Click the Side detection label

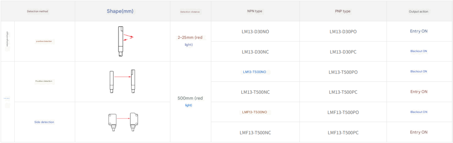click(44, 122)
